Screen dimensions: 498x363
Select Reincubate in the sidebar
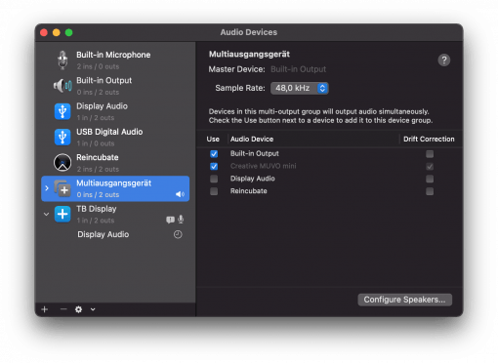click(115, 163)
